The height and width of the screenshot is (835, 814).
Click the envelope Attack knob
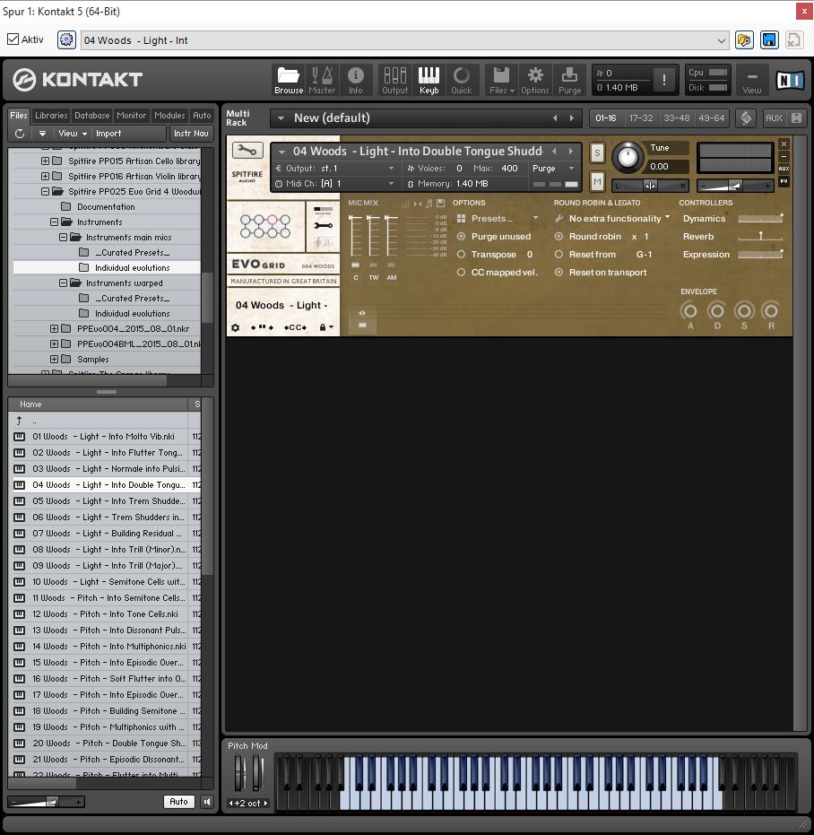(689, 310)
